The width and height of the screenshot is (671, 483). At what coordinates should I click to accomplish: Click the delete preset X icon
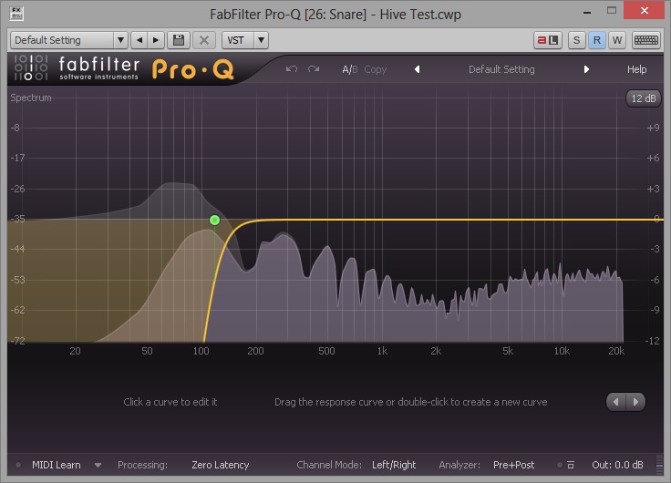tap(204, 40)
